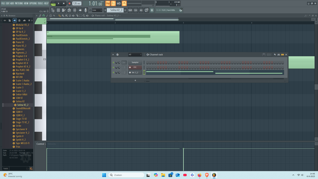Toggle the metronome icon

pos(124,3)
